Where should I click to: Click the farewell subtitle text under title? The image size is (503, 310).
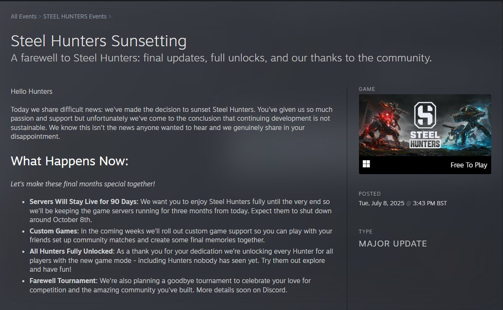click(221, 58)
